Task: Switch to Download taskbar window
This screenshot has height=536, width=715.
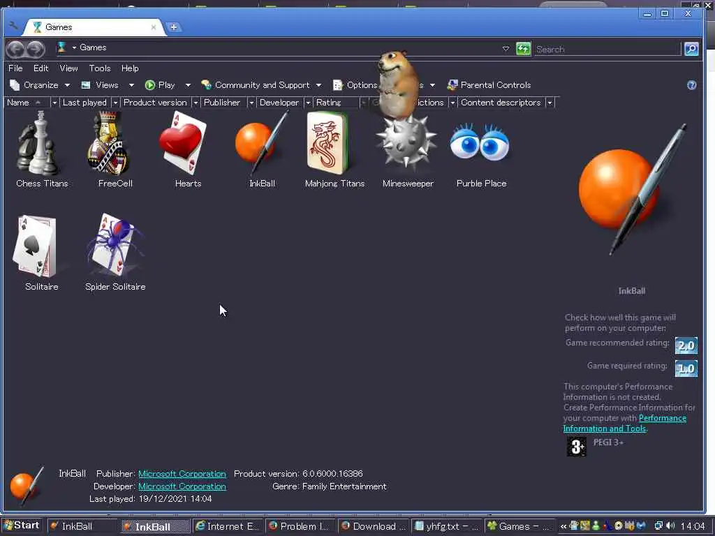Action: click(374, 526)
